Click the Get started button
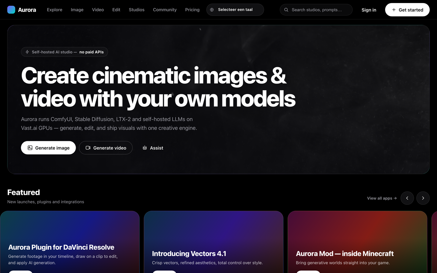437x273 pixels. 407,10
